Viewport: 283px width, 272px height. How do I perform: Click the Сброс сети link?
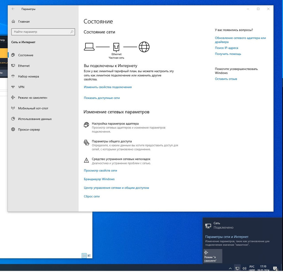pyautogui.click(x=92, y=197)
